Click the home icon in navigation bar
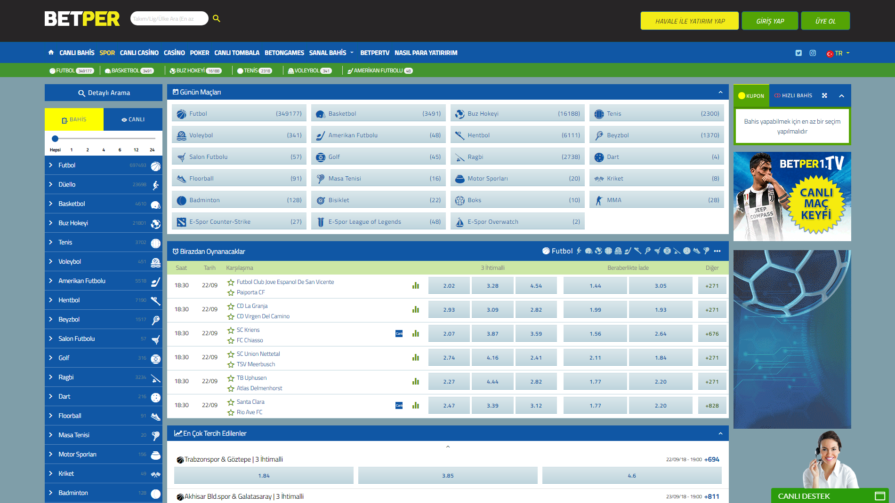 coord(51,53)
